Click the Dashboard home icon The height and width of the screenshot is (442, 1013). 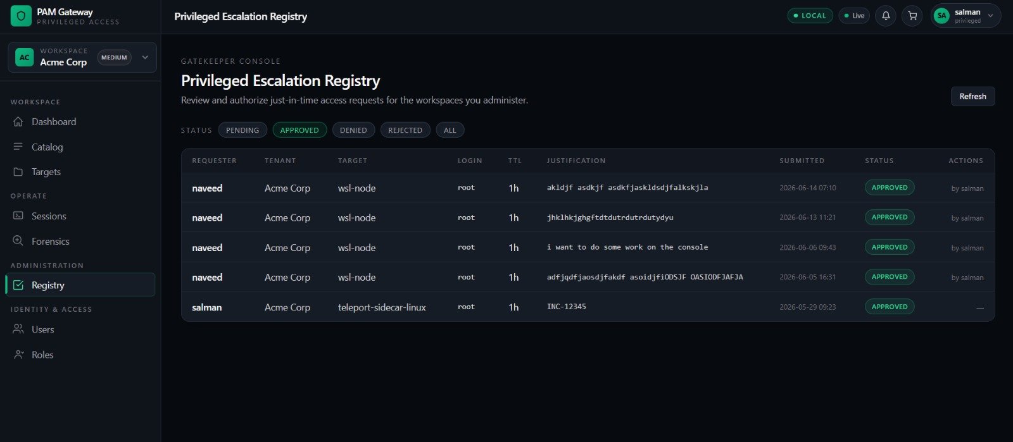(x=18, y=121)
